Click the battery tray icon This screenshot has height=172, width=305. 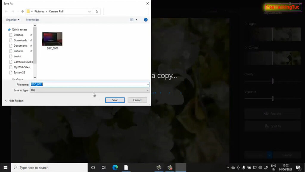249,168
